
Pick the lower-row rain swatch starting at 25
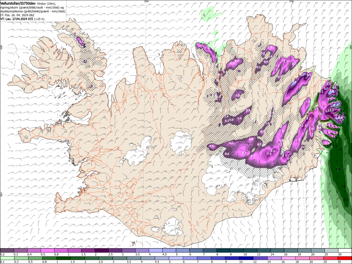tap(331, 258)
